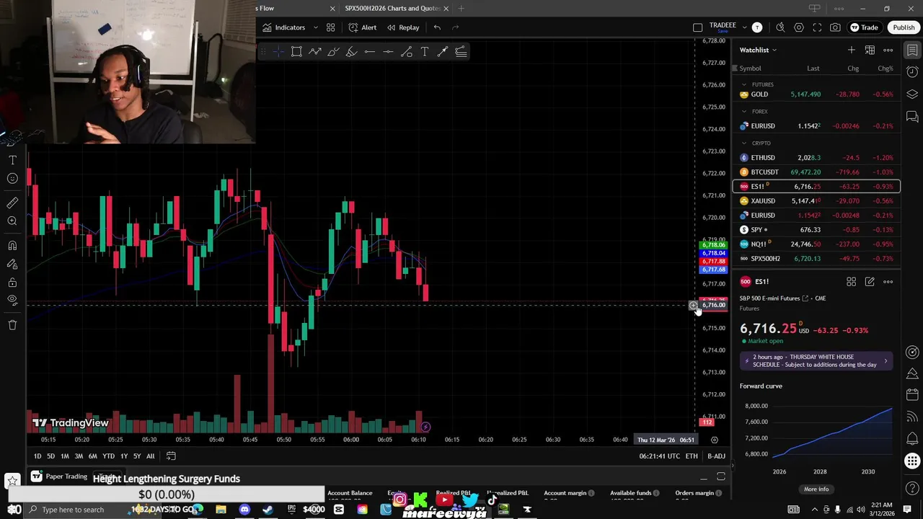The width and height of the screenshot is (923, 519).
Task: Toggle stay-in-drawing-mode pencil lock
Action: [12, 265]
